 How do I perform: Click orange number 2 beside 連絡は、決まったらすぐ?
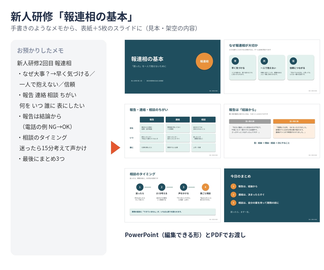233,195
